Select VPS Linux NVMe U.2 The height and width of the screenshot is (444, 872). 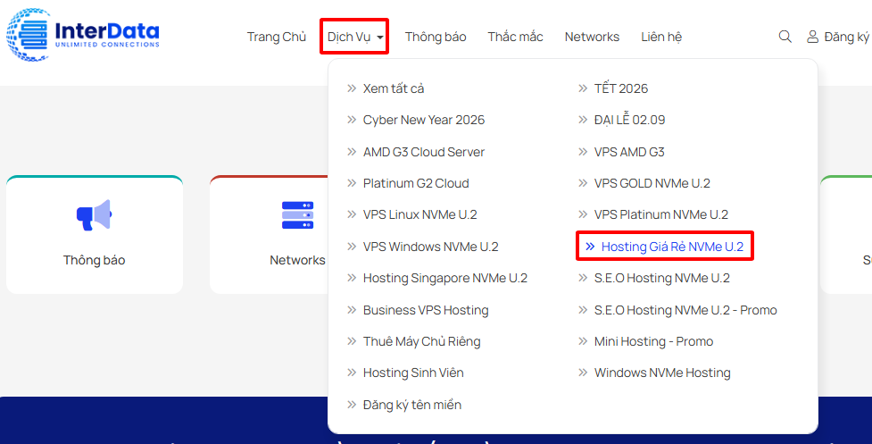(x=419, y=214)
